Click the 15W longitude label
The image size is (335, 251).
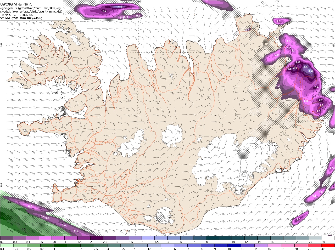point(277,1)
